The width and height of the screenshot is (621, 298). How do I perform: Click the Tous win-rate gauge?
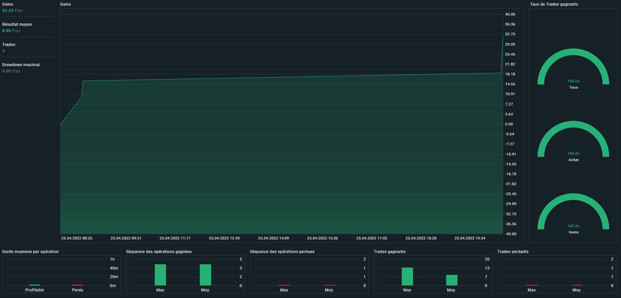click(x=573, y=67)
